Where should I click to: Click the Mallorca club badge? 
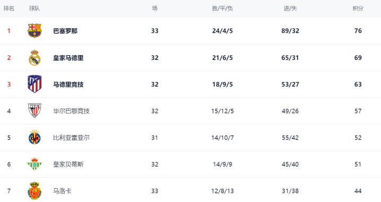pyautogui.click(x=34, y=190)
